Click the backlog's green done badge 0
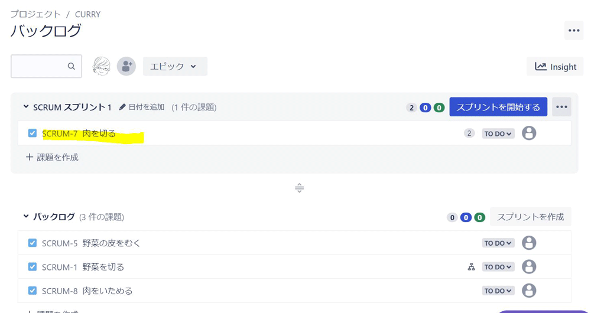591x313 pixels. 479,218
